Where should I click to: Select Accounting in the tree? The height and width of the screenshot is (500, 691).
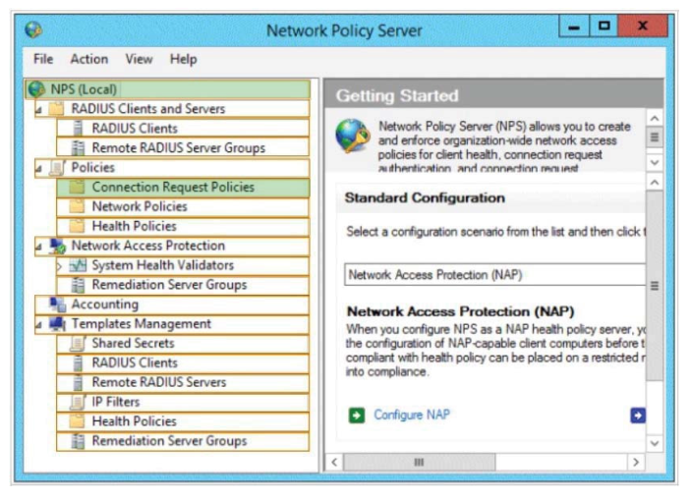[172, 304]
